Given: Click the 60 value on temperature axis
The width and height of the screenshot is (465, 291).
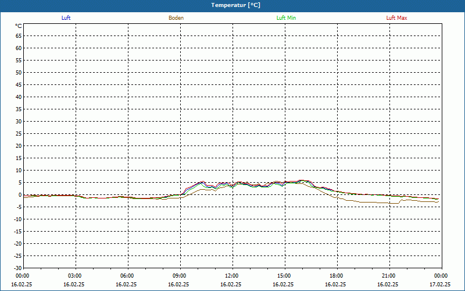Looking at the screenshot, I should tap(19, 48).
